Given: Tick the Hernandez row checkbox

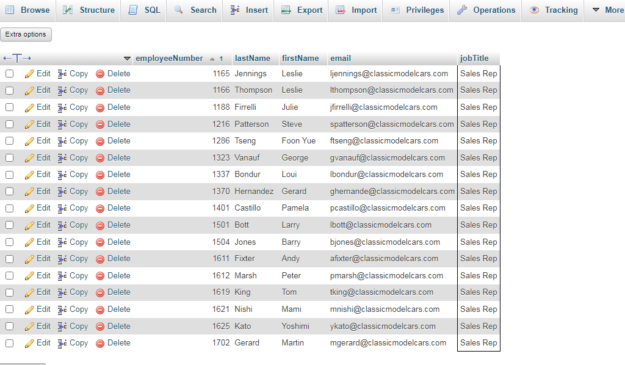Looking at the screenshot, I should (x=10, y=192).
